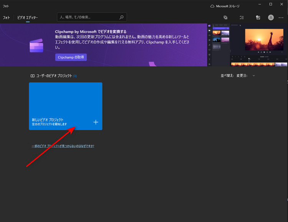The width and height of the screenshot is (288, 222).
Task: Select the ビデオ エディター tab
Action: click(28, 18)
